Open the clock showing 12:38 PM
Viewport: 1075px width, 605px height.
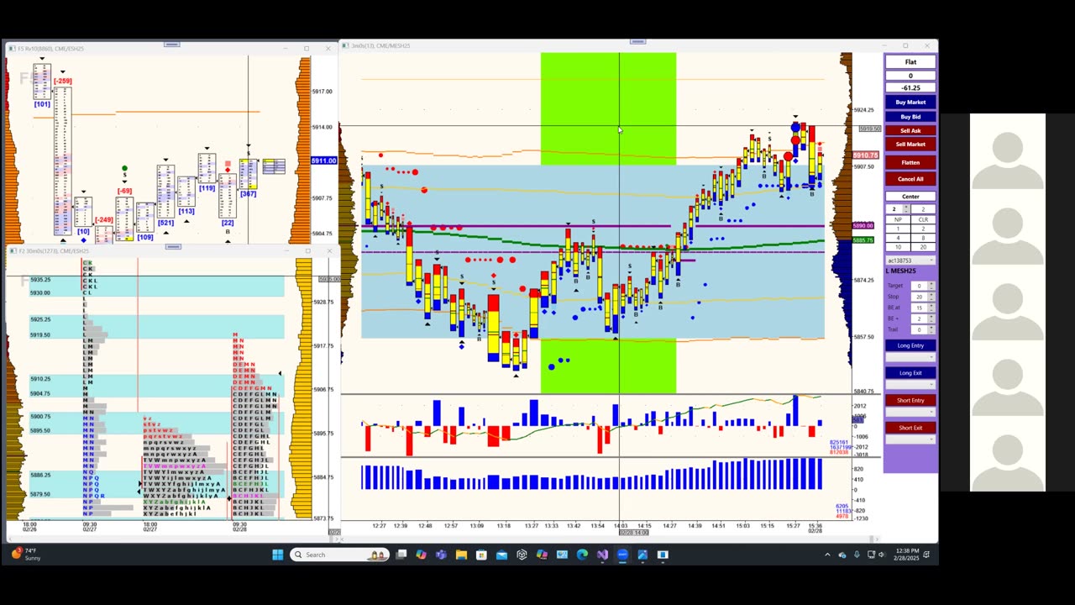(x=908, y=555)
